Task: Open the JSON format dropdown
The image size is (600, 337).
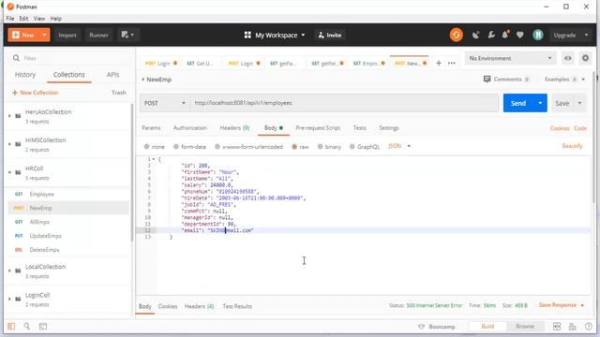Action: click(x=399, y=146)
